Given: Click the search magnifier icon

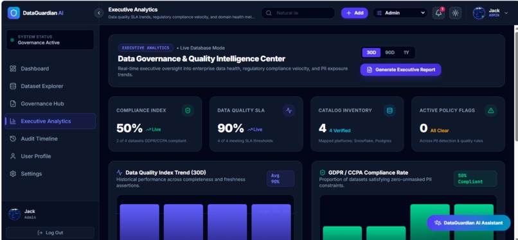Looking at the screenshot, I should (269, 13).
